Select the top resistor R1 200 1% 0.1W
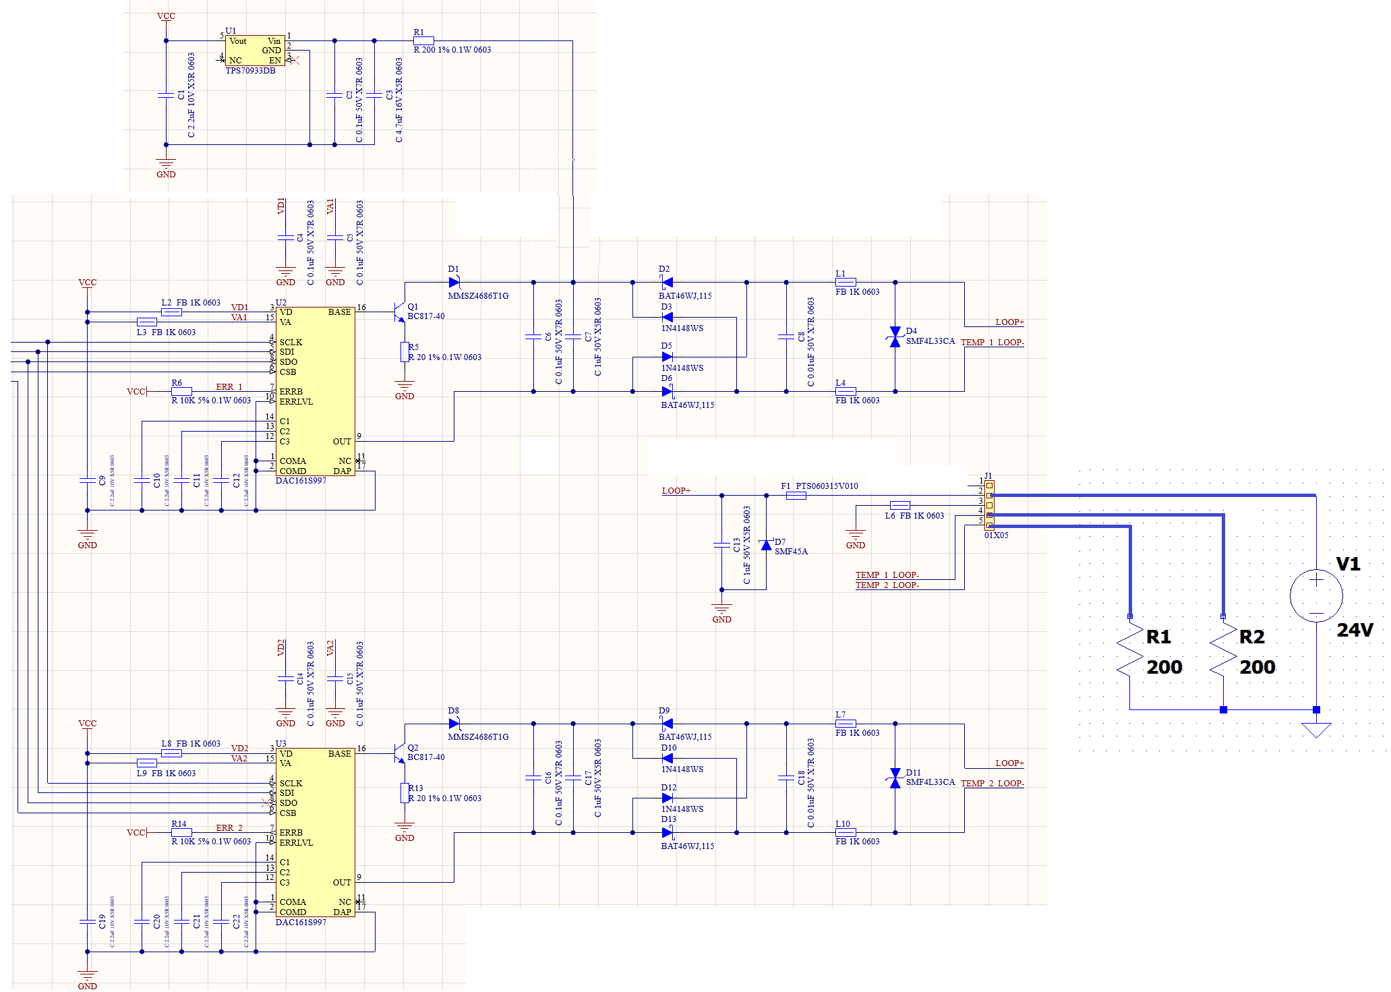This screenshot has height=992, width=1391. click(423, 40)
